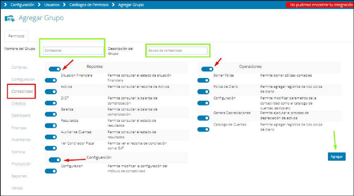This screenshot has width=354, height=196.
Task: Click the 'Genera Depreciaciones' label
Action: click(x=232, y=113)
